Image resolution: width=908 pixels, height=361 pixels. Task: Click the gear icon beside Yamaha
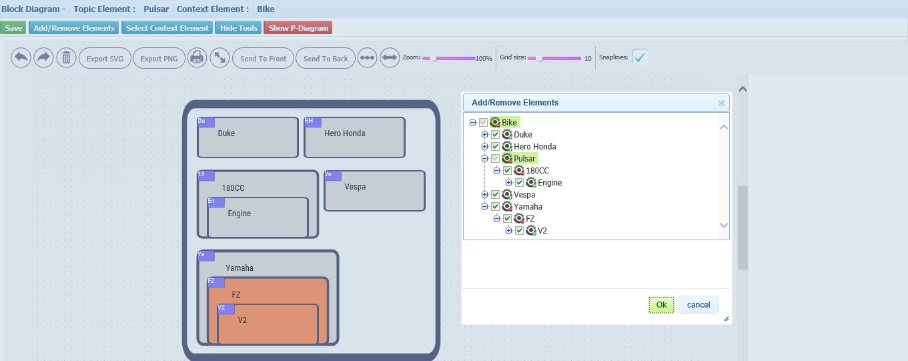507,206
